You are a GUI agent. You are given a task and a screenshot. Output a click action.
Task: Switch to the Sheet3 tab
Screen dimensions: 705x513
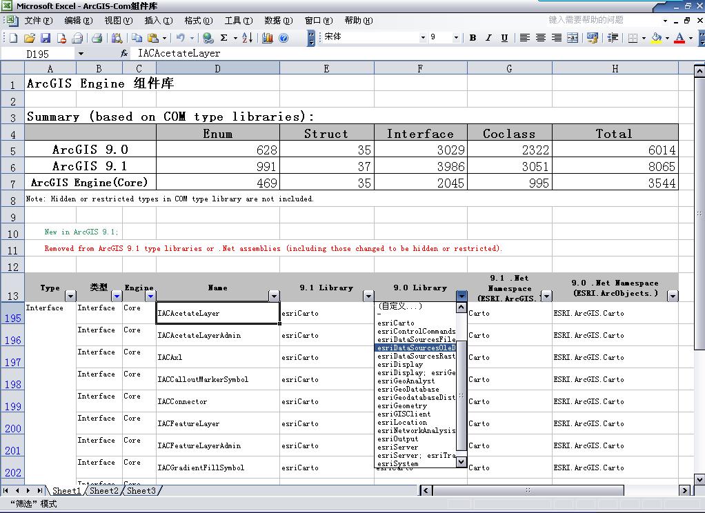coord(141,490)
